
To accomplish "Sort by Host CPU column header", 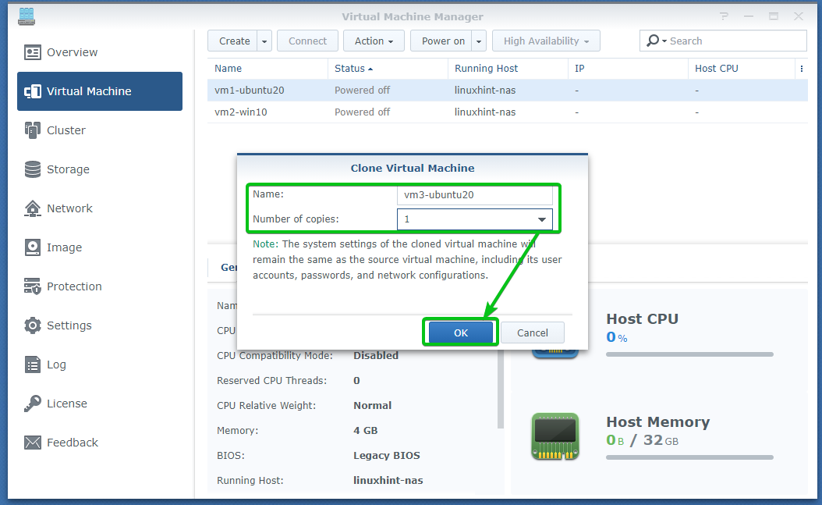I will pyautogui.click(x=742, y=69).
